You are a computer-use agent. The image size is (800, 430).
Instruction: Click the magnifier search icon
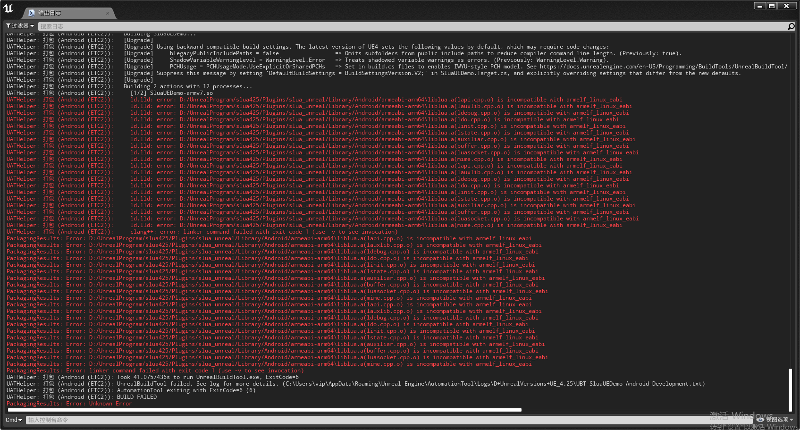[x=792, y=26]
